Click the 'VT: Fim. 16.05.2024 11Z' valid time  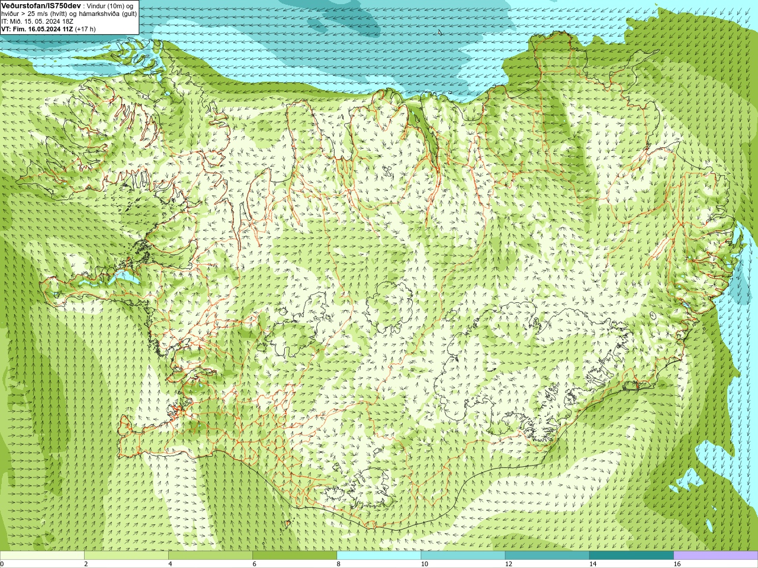pos(37,28)
